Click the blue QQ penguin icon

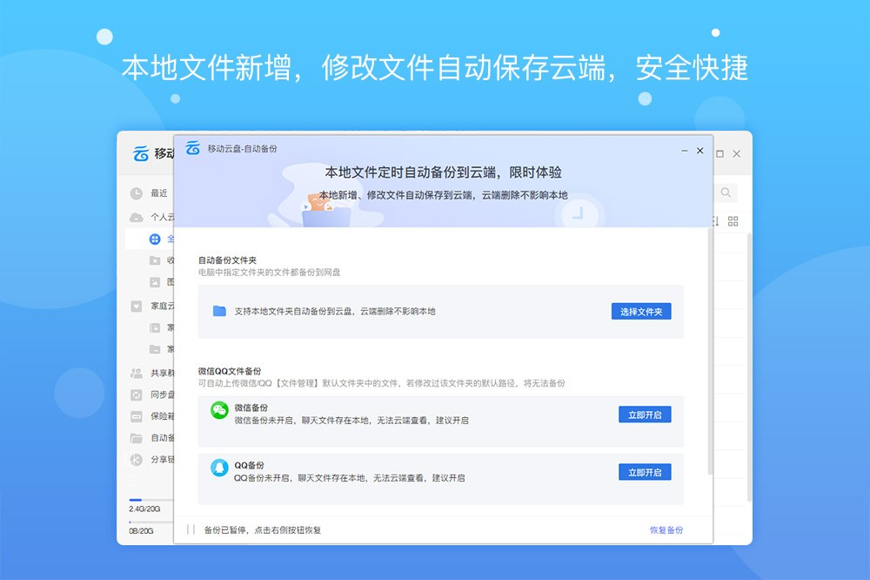tap(220, 468)
